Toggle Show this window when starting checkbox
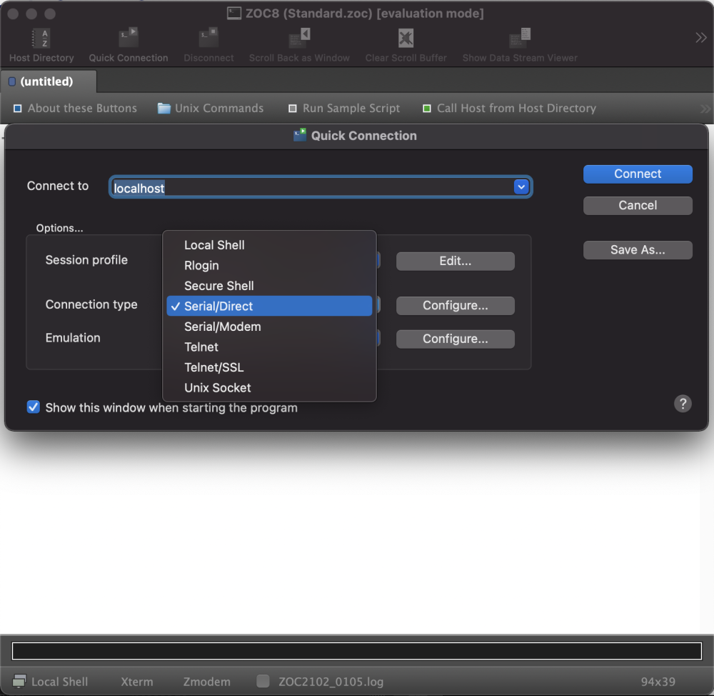The width and height of the screenshot is (714, 696). (34, 407)
